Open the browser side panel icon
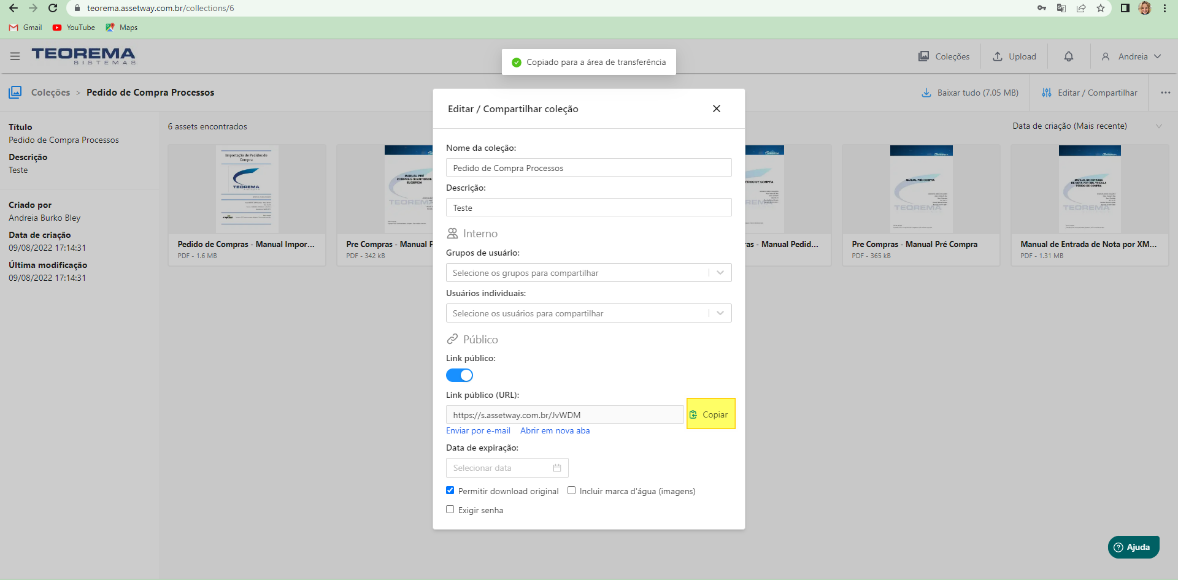Screen dimensions: 1178x580 point(1125,8)
